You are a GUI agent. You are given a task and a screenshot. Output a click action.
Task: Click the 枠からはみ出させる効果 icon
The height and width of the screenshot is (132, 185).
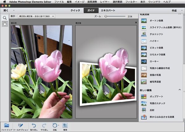coord(144,117)
